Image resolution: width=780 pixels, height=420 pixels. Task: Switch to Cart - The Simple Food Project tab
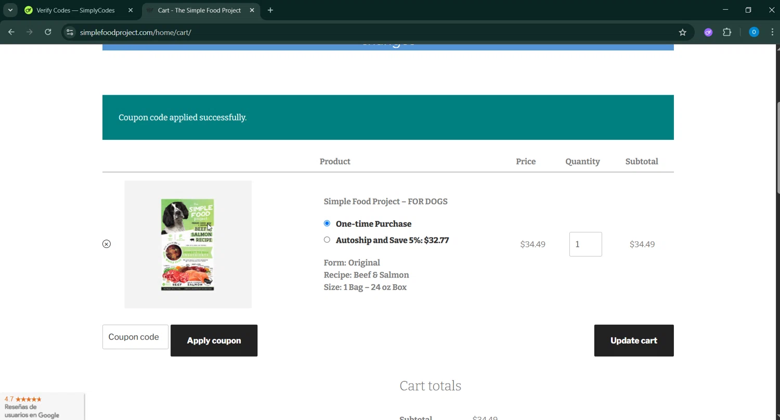(200, 10)
